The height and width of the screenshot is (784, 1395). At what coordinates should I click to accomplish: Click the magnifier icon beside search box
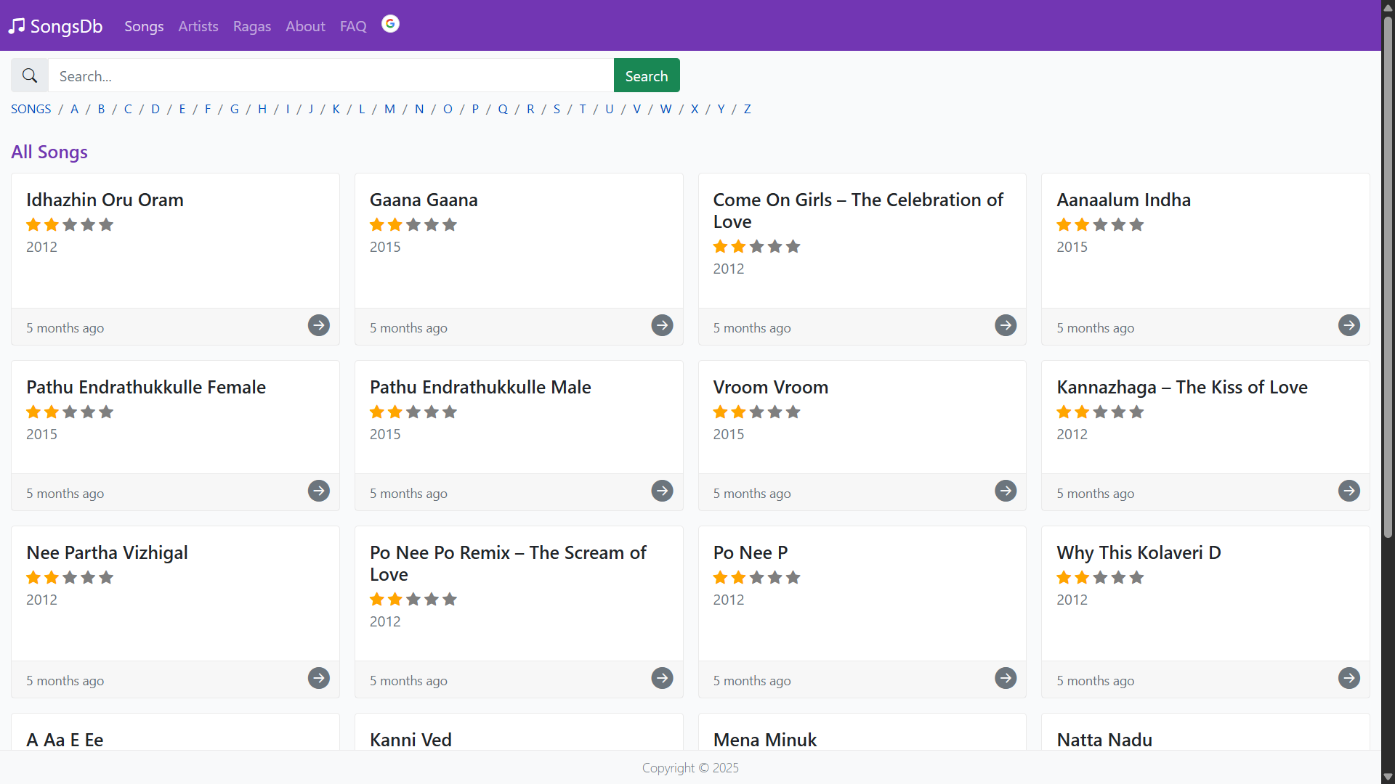click(30, 75)
